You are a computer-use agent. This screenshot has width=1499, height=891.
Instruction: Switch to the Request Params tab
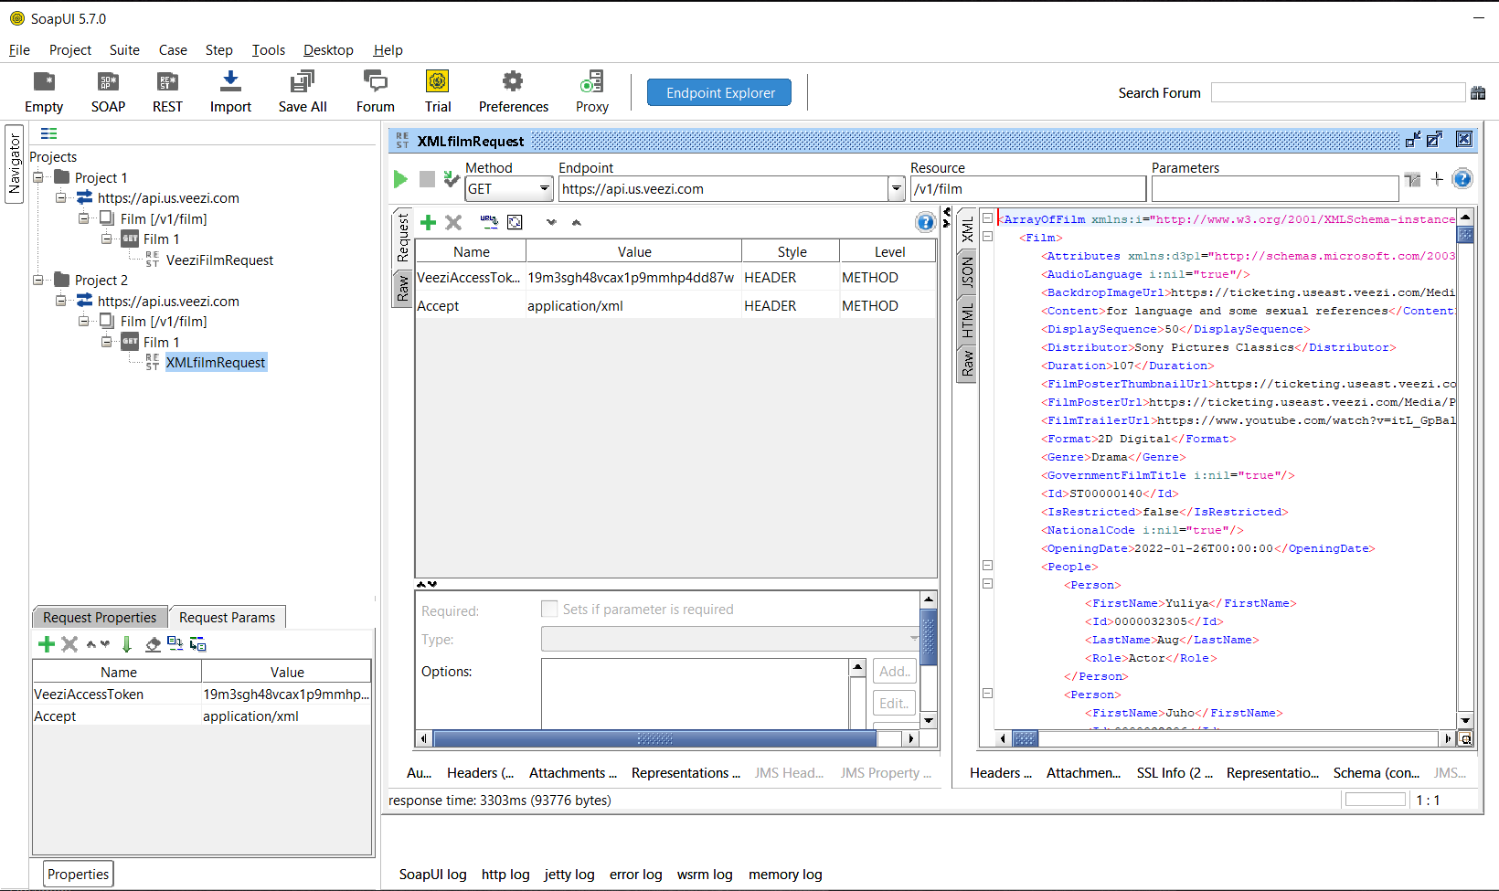[x=227, y=617]
